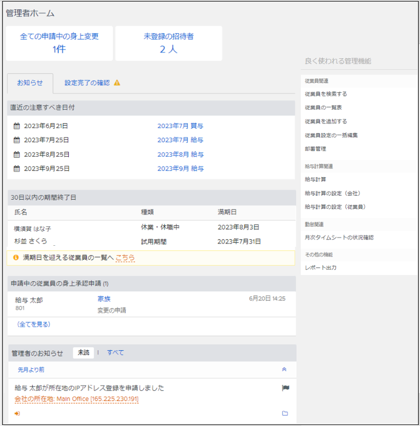Click the warning triangle icon beside 設定完了の確認
The image size is (420, 426).
pos(117,82)
